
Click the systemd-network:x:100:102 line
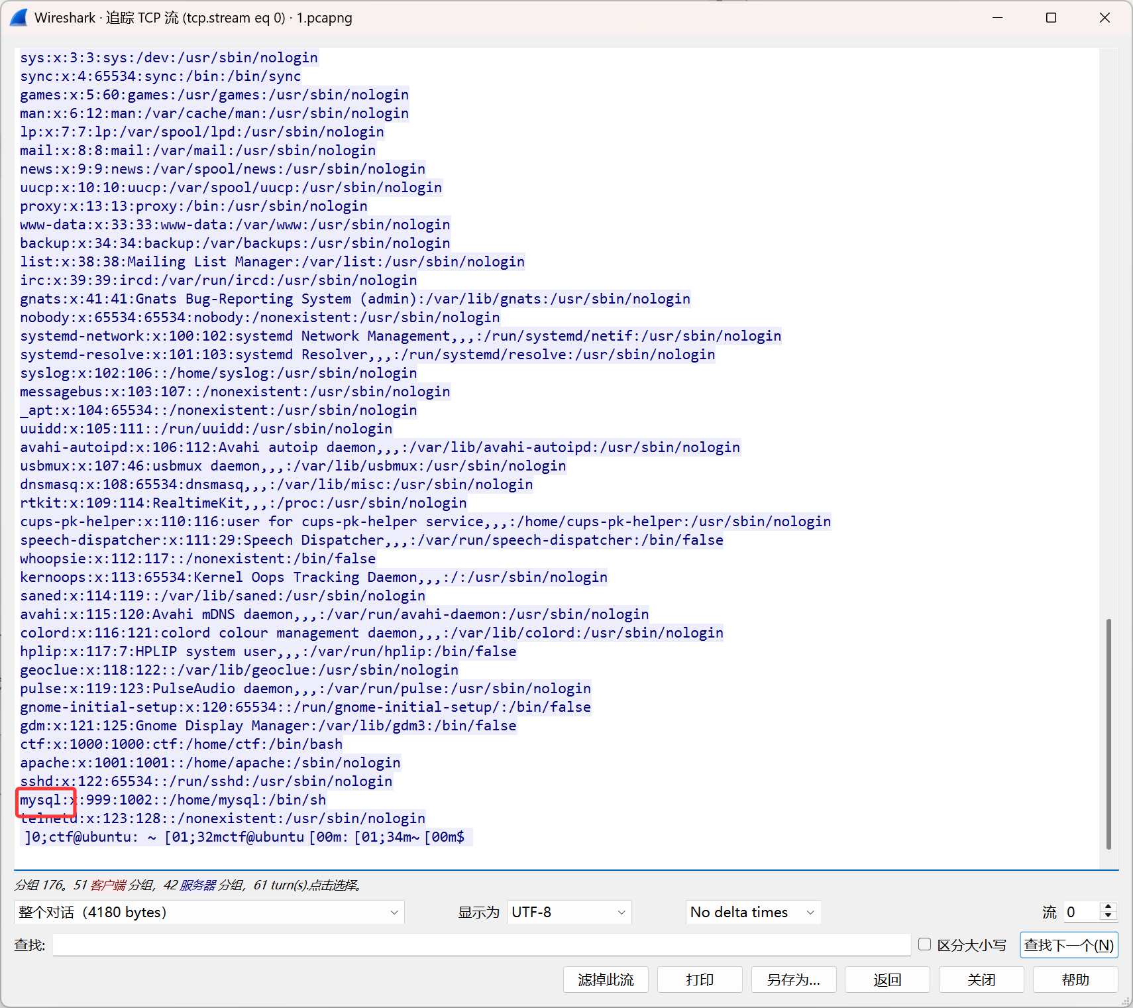click(x=401, y=336)
